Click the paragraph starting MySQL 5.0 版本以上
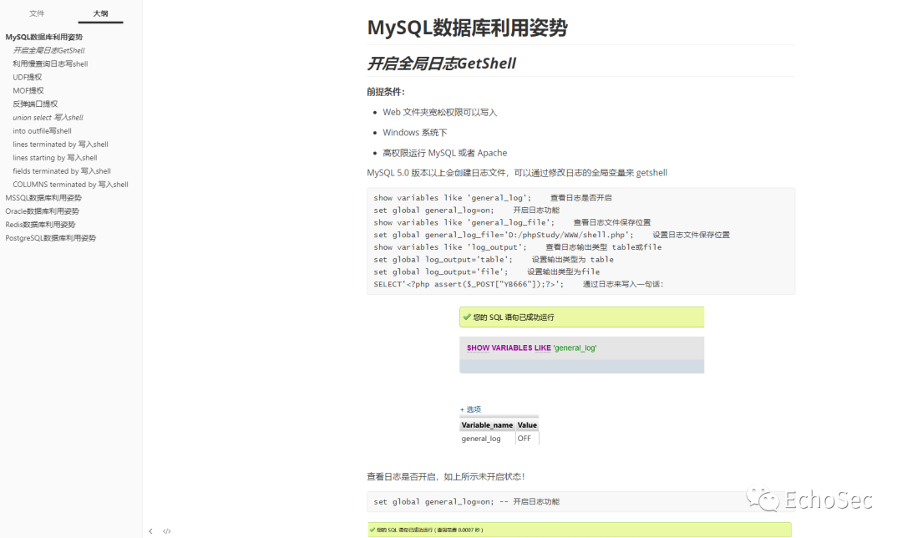This screenshot has height=538, width=902. click(x=517, y=173)
